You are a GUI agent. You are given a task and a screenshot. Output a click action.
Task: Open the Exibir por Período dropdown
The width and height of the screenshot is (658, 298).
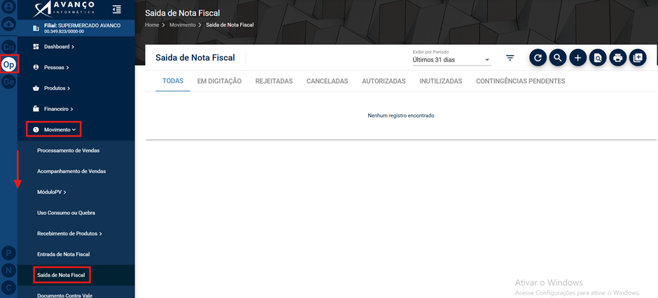pyautogui.click(x=451, y=60)
